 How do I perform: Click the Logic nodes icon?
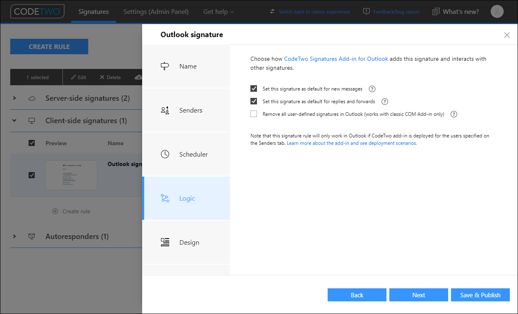tap(165, 198)
